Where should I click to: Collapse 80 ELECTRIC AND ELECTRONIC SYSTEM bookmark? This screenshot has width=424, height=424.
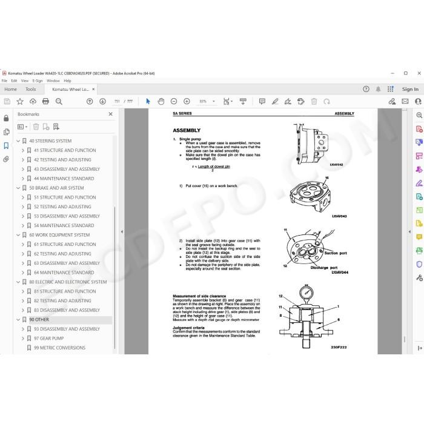[x=18, y=282]
